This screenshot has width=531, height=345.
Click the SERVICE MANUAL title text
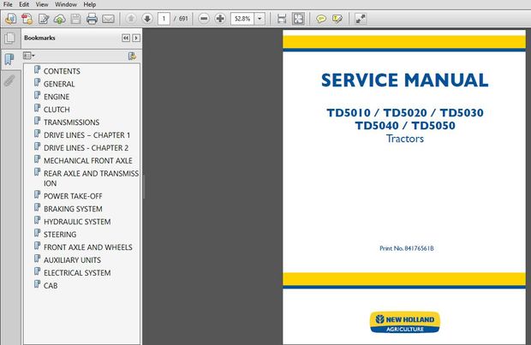coord(405,80)
